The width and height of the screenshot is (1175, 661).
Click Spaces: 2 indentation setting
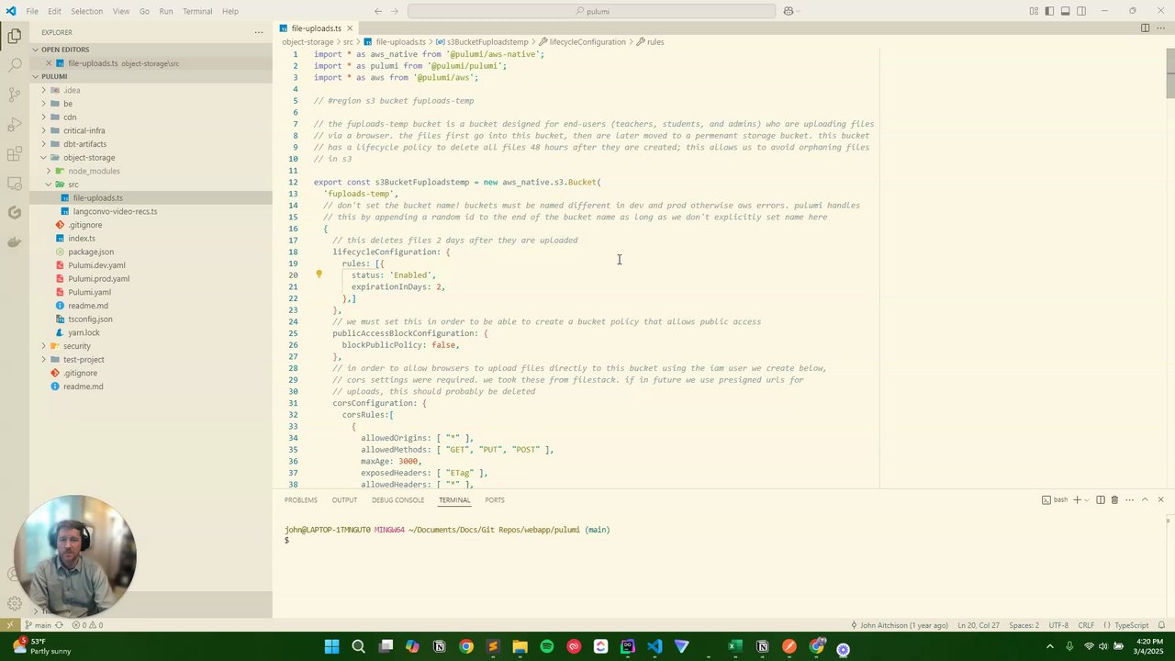pyautogui.click(x=1024, y=625)
